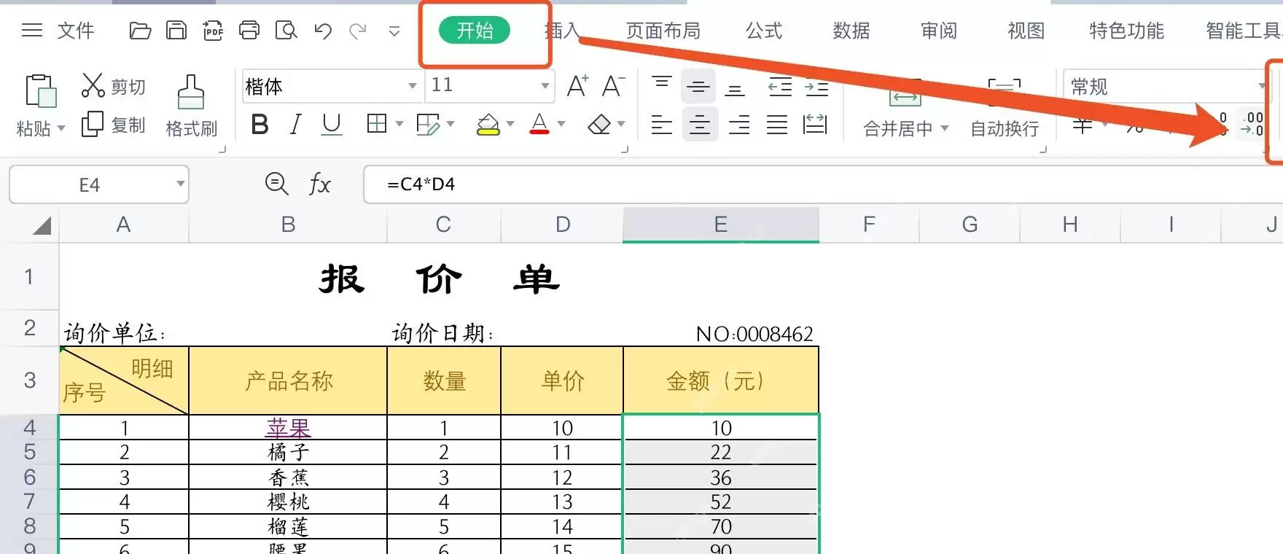
Task: Open the font size 11 dropdown
Action: [x=545, y=86]
